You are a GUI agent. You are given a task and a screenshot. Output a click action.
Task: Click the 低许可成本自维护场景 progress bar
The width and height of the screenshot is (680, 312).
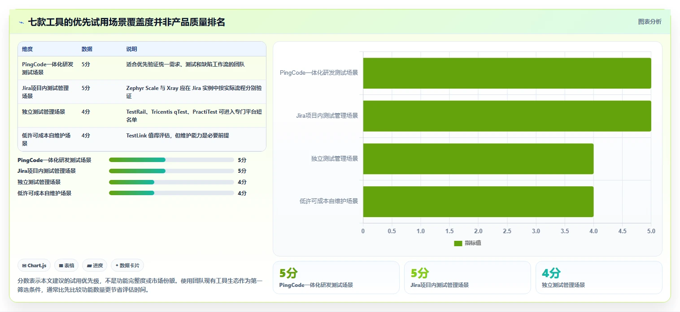click(171, 193)
